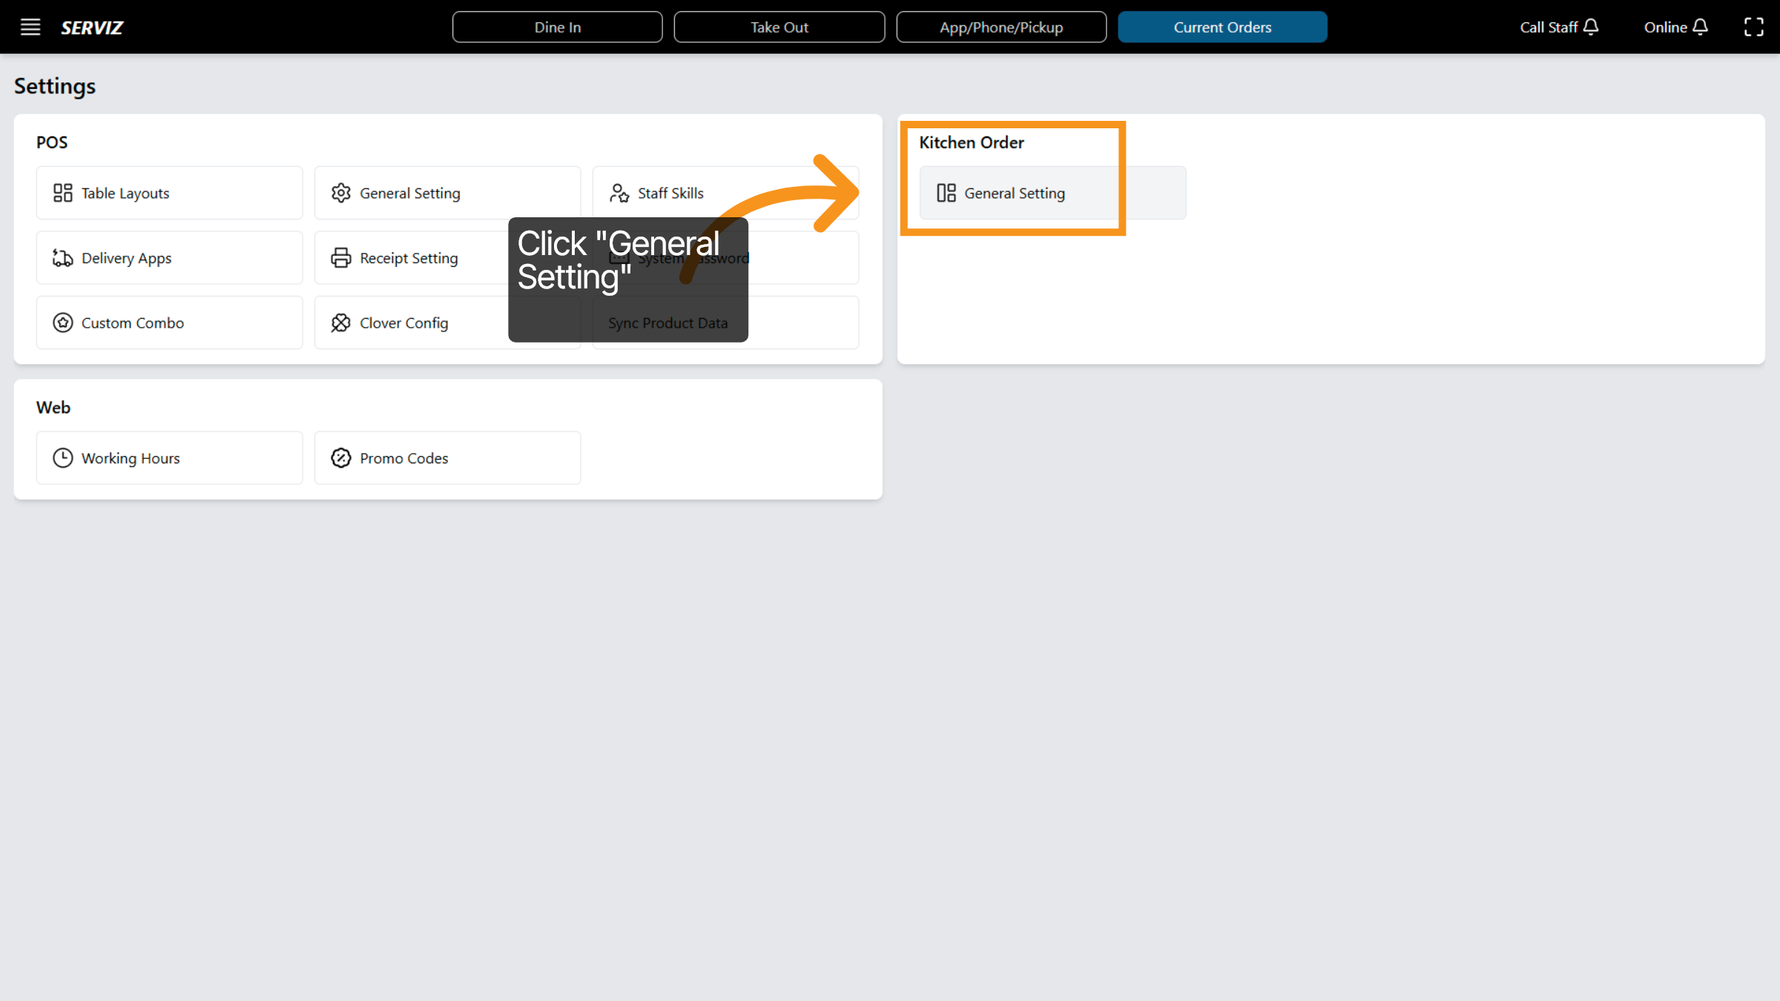Open the hamburger menu icon
The image size is (1780, 1001).
pos(30,27)
